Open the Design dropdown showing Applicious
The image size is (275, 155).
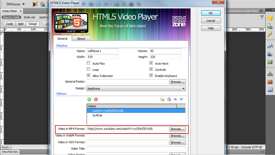tap(136, 88)
